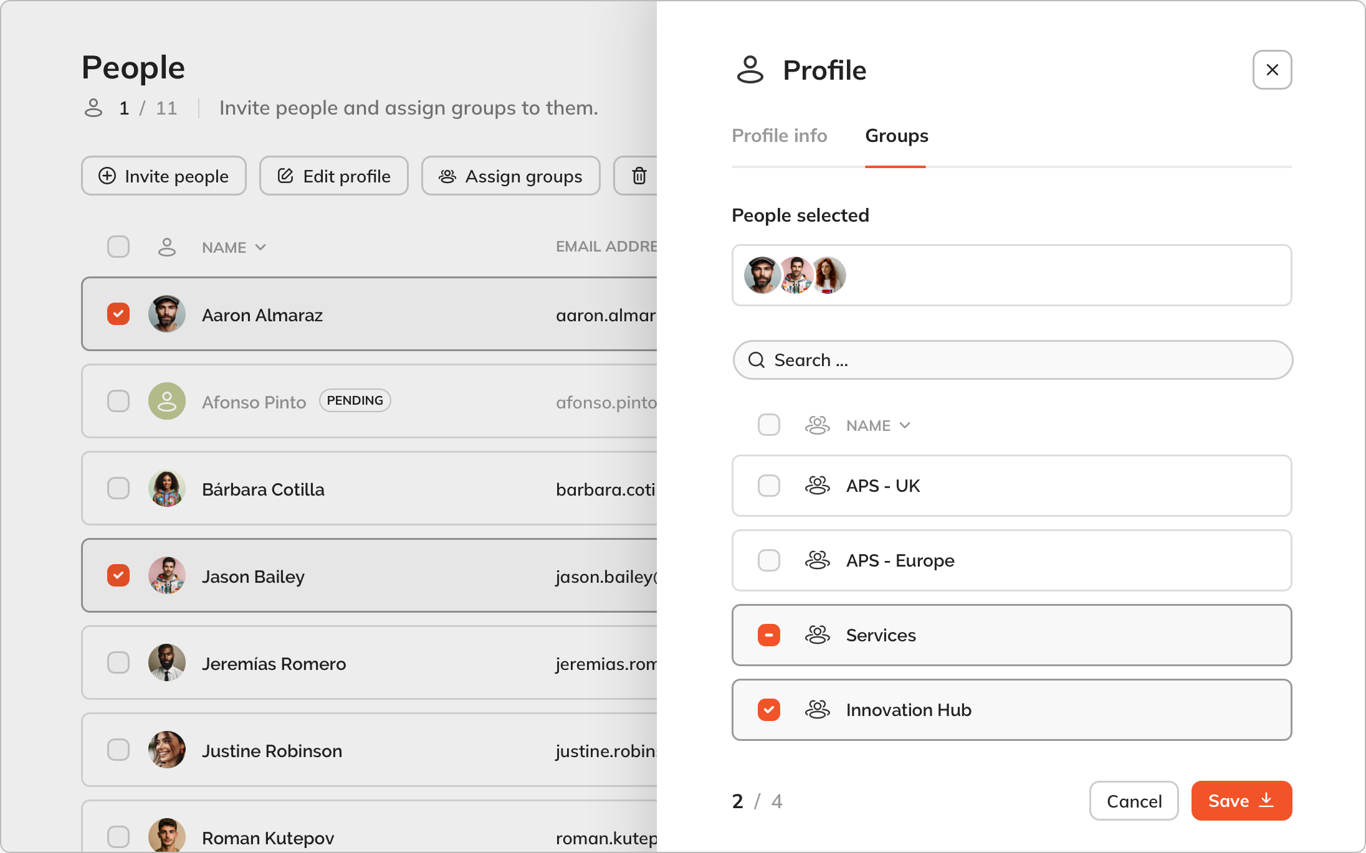The image size is (1366, 853).
Task: Open the groups NAME sort dropdown
Action: [905, 425]
